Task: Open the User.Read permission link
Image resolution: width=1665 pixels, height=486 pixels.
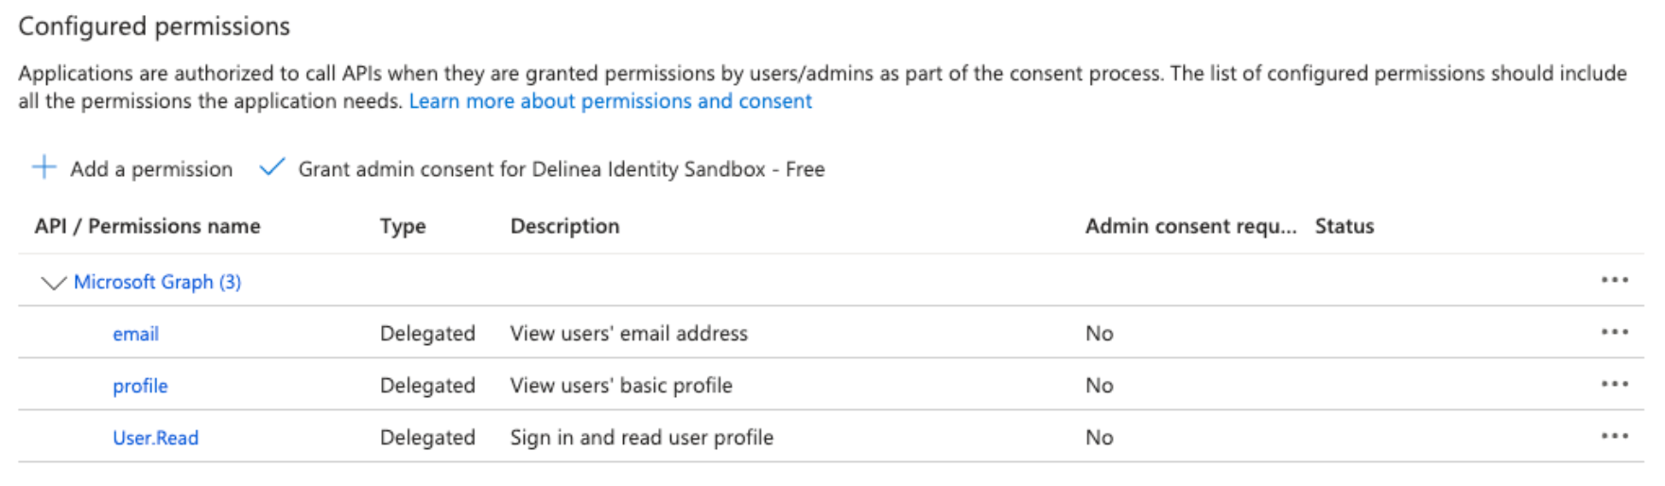Action: (x=155, y=438)
